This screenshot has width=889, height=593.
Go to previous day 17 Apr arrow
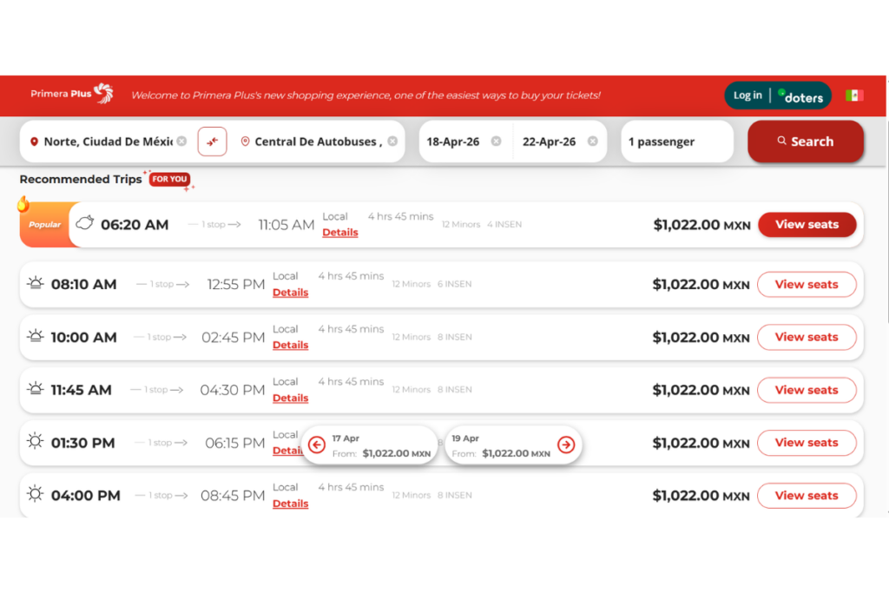point(317,445)
